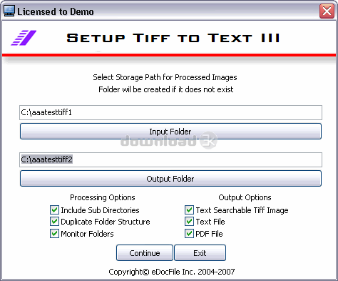Click the Exit button
Screen dimensions: 338x281
click(x=200, y=253)
